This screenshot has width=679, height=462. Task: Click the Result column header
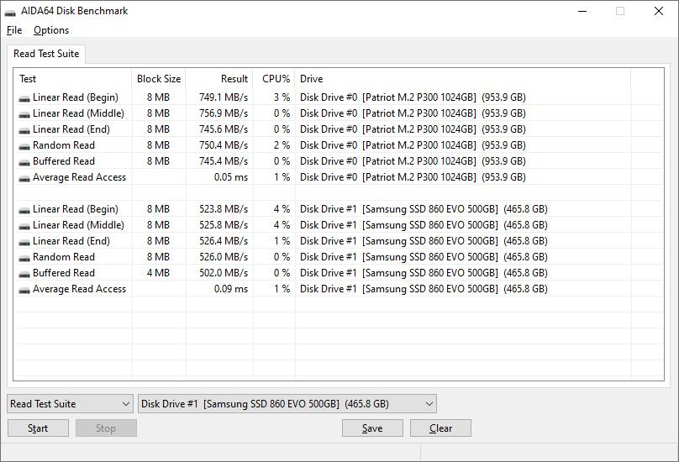(219, 79)
